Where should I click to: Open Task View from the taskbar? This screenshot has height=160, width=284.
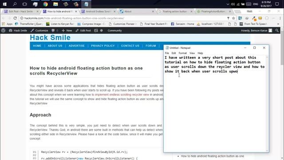[x=25, y=4]
